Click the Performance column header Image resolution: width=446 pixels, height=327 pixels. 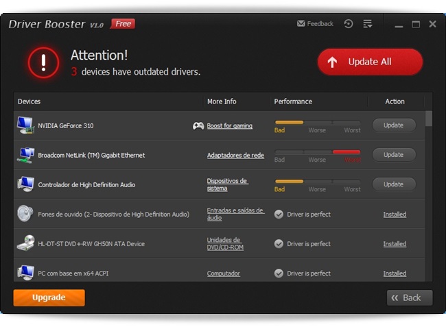click(x=293, y=101)
